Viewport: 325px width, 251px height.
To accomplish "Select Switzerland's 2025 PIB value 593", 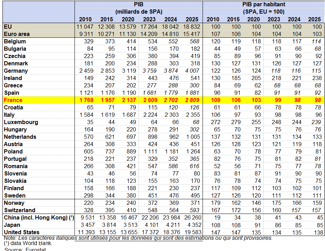I will (x=195, y=210).
